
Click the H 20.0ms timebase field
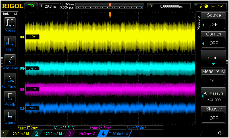(49, 6)
